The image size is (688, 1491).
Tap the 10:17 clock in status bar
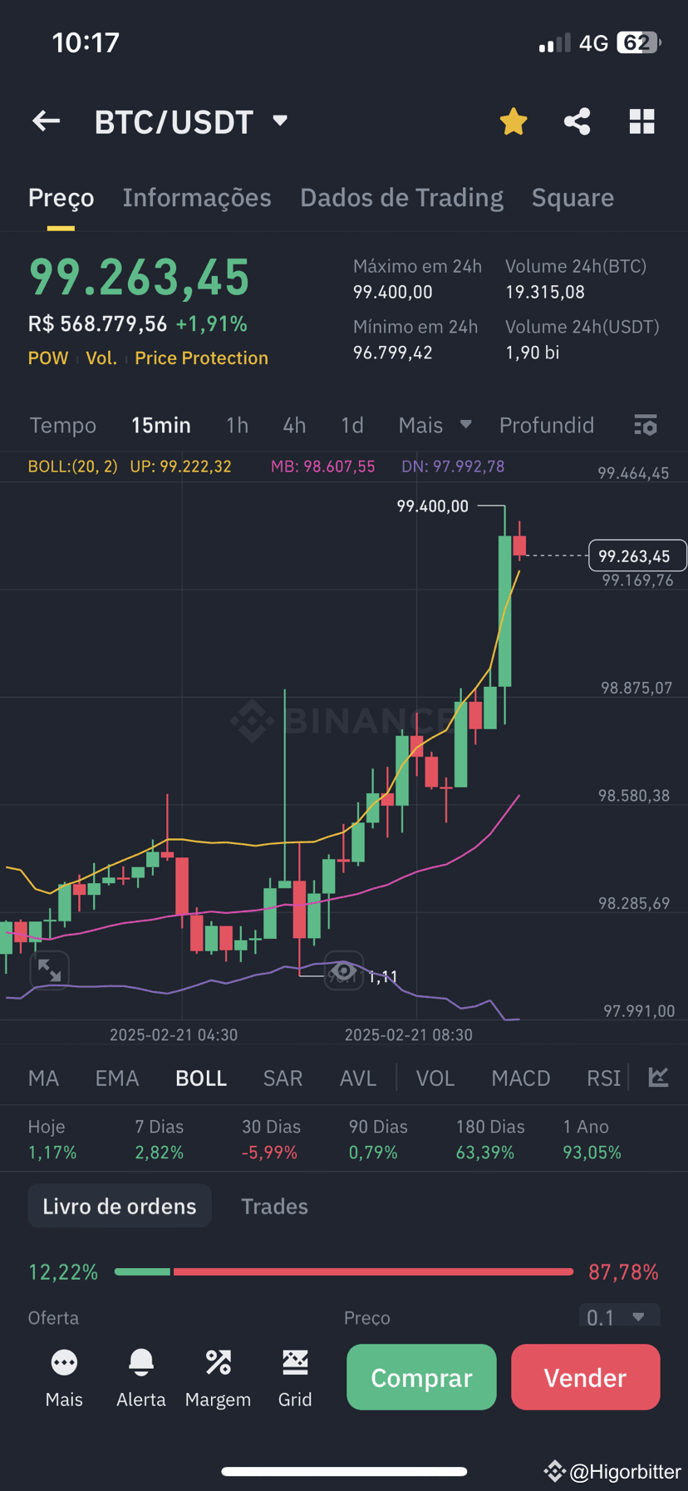point(86,42)
